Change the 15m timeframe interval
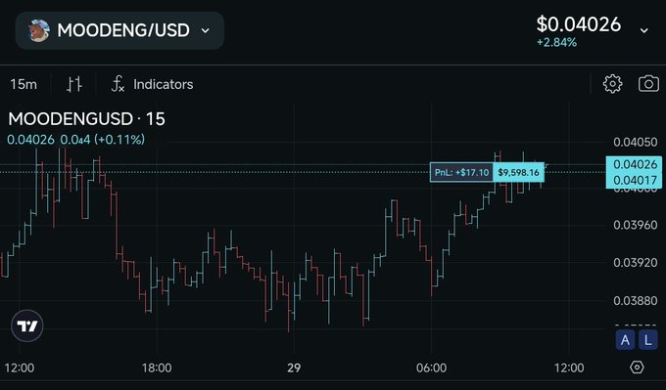 [x=24, y=84]
